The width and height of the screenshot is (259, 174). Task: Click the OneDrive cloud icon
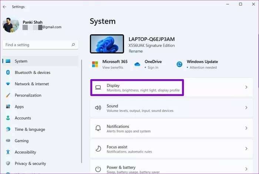(x=137, y=64)
